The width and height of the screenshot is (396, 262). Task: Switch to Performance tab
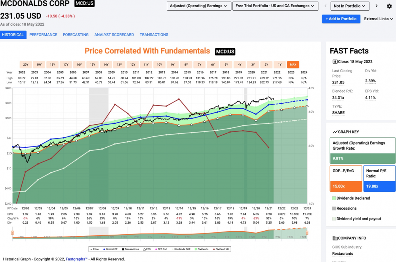43,34
